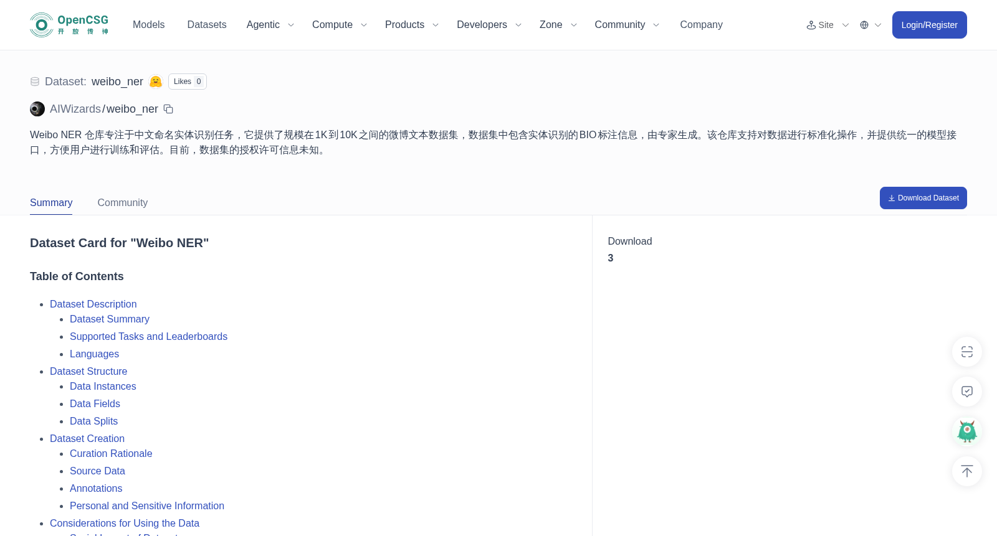This screenshot has height=536, width=997.
Task: Switch to the Summary tab
Action: pyautogui.click(x=51, y=203)
